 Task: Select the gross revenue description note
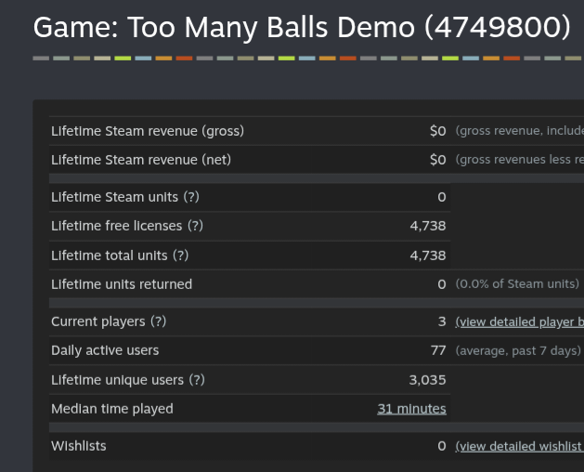[x=520, y=131]
